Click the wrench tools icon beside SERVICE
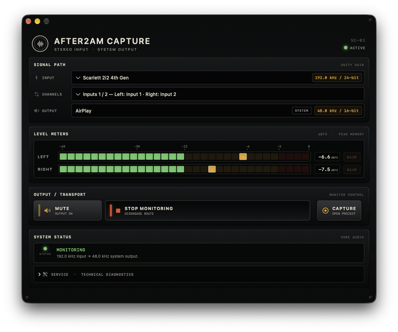Viewport: 398px width, 332px height. (x=45, y=274)
